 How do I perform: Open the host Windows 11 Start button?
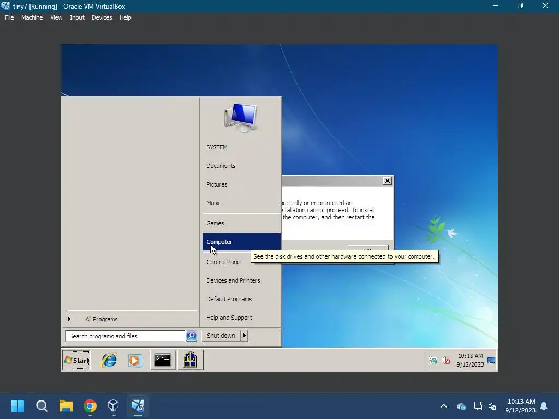click(x=17, y=406)
